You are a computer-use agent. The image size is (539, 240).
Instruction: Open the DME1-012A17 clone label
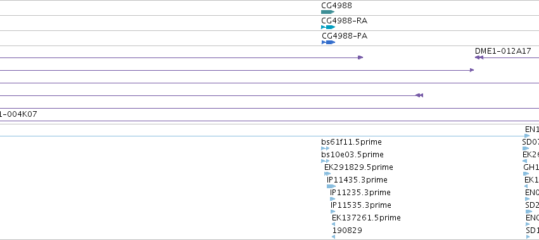tap(503, 51)
